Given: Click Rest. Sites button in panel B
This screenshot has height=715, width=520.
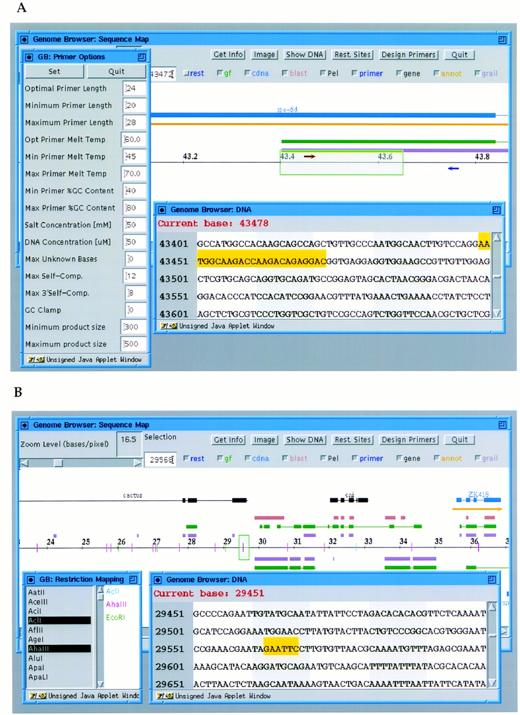Looking at the screenshot, I should click(352, 440).
